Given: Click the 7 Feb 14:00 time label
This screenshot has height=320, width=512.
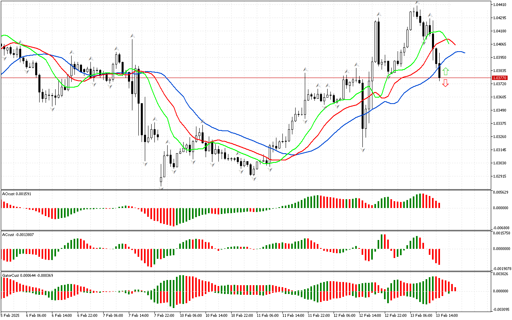Looking at the screenshot, I should click(x=139, y=316).
